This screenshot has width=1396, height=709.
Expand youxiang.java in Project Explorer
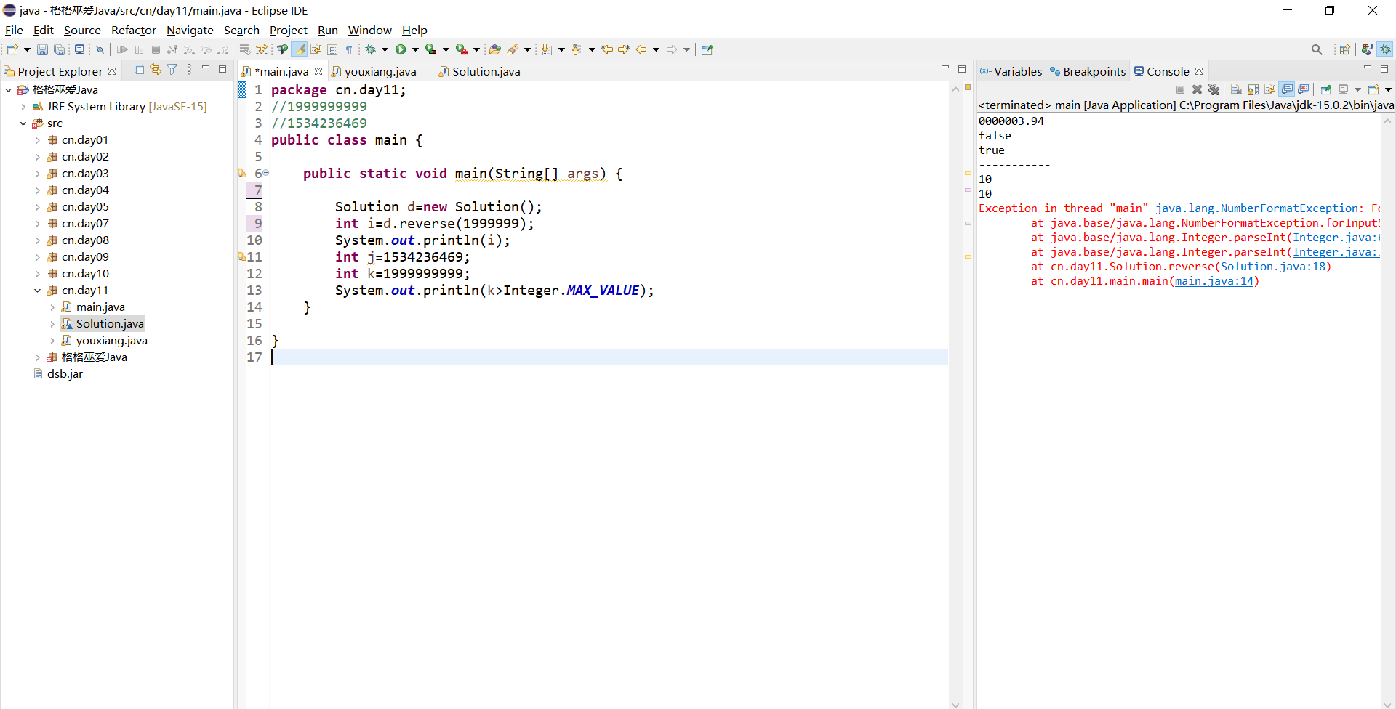click(52, 341)
